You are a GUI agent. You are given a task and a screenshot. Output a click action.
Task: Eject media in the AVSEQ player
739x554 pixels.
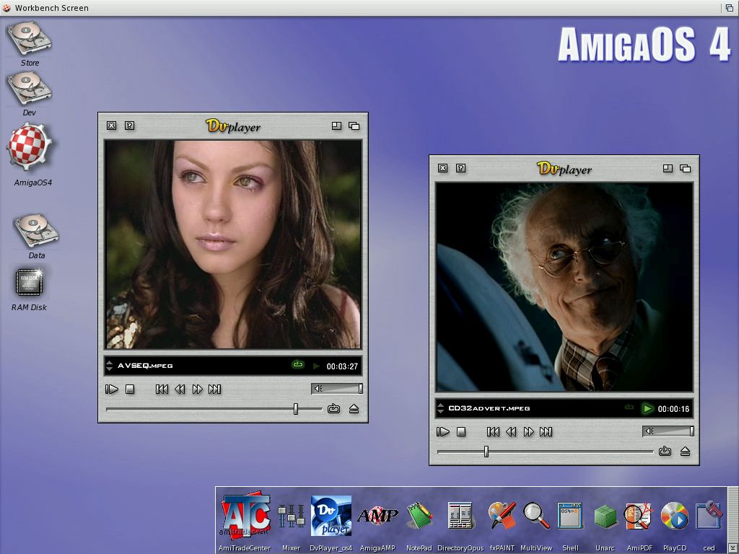click(354, 409)
